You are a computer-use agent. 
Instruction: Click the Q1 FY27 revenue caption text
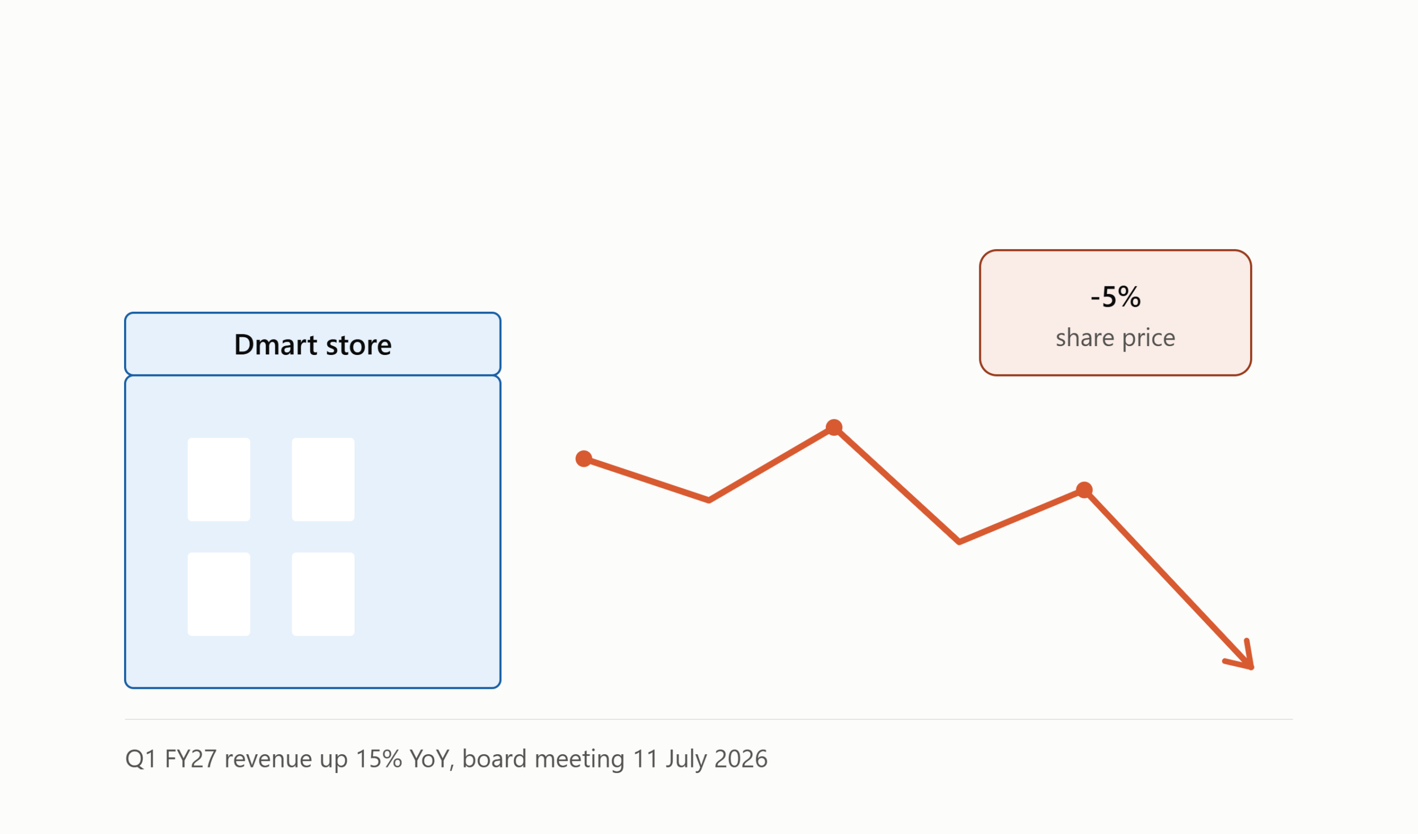pyautogui.click(x=446, y=759)
